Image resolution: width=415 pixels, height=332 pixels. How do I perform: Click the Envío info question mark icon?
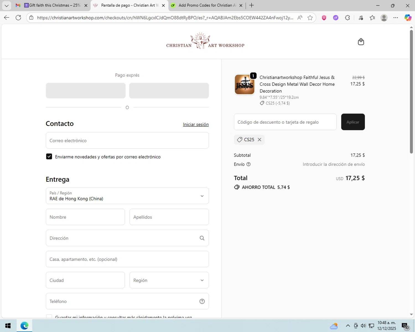point(248,164)
